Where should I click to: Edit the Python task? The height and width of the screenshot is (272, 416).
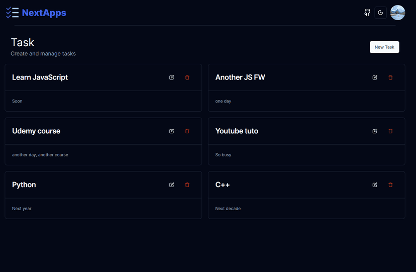[172, 185]
